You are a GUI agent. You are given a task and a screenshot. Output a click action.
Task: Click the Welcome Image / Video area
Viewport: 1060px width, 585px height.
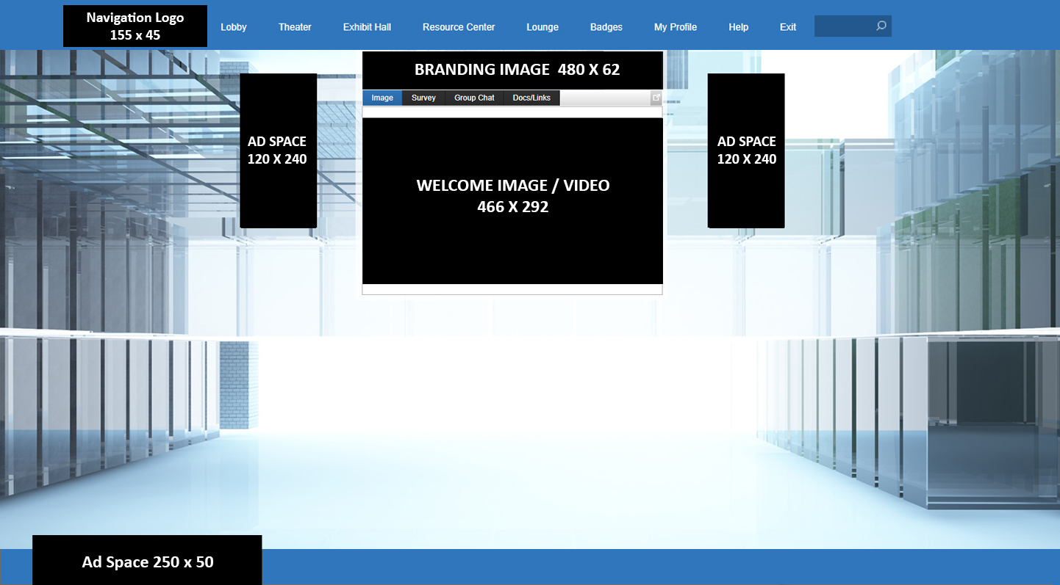click(512, 200)
